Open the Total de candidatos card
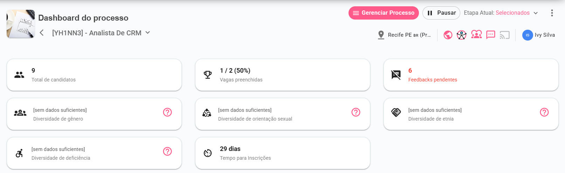Screen dimensions: 565x173 click(x=94, y=75)
